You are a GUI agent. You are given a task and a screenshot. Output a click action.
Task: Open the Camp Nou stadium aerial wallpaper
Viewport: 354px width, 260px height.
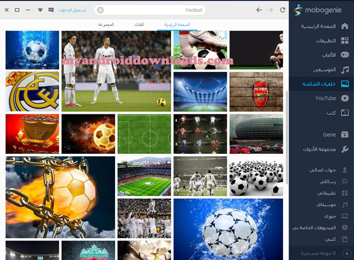point(145,176)
